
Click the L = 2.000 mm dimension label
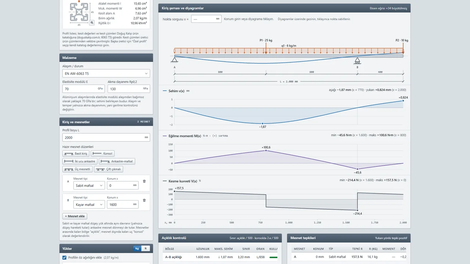[x=289, y=81]
